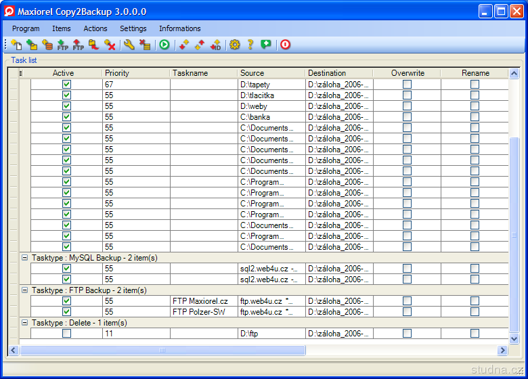Viewport: 528px width, 379px height.
Task: Uncheck Active for the D:\tapety task
Action: coord(66,85)
